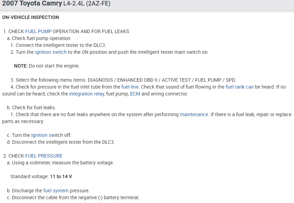This screenshot has width=294, height=203.
Task: Open the FUEL PRESSURE link in heading 2
Action: pos(44,156)
